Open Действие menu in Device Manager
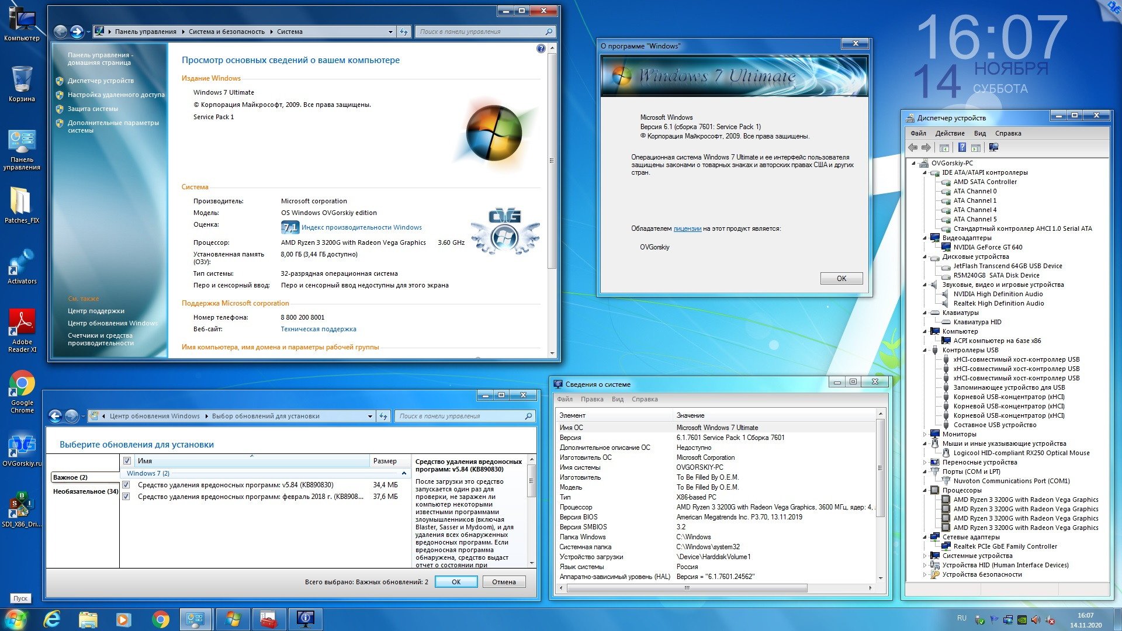The image size is (1122, 631). pyautogui.click(x=950, y=133)
